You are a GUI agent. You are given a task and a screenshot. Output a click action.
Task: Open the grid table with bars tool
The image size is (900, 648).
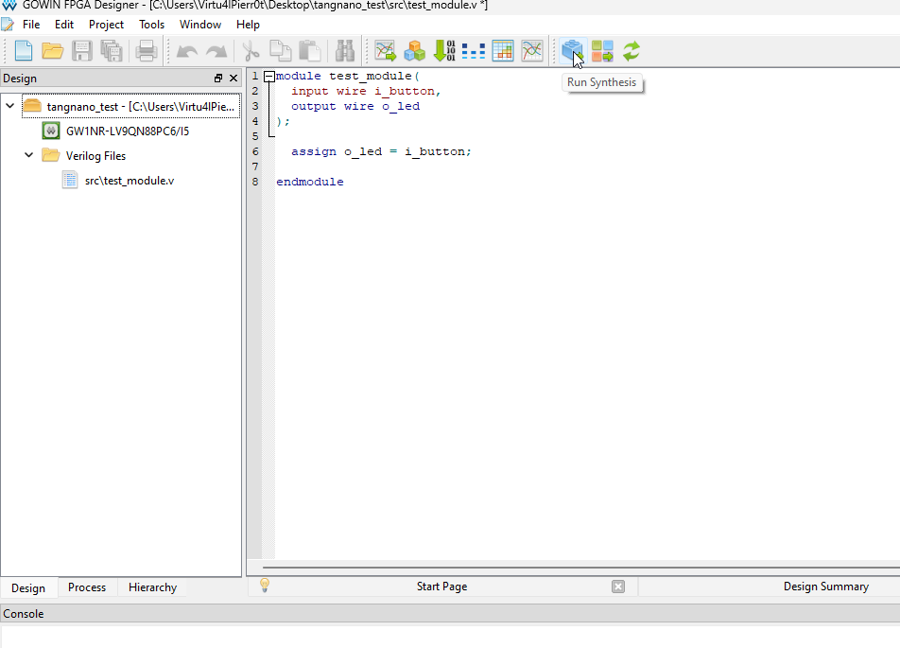coord(503,50)
